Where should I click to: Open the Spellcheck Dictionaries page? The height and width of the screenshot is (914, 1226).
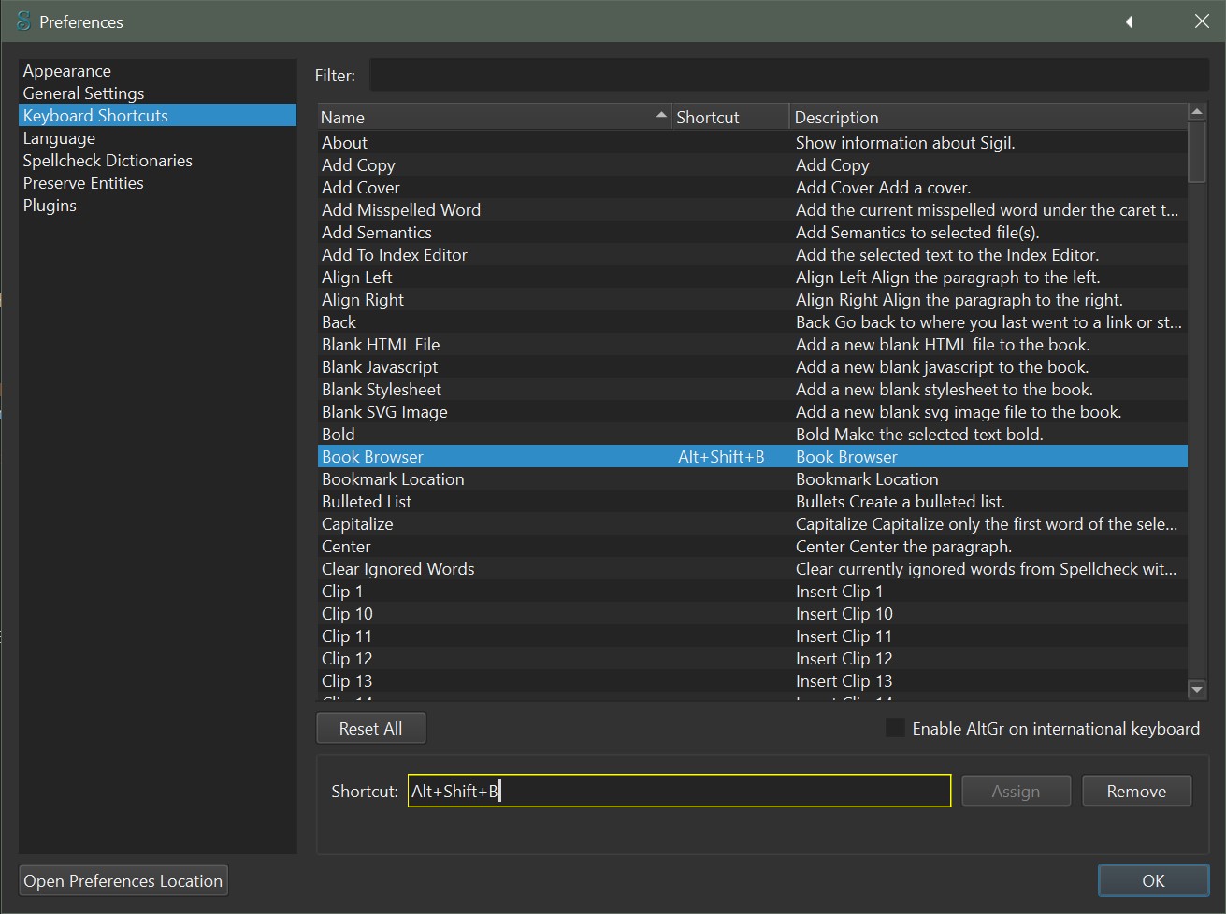click(x=157, y=161)
